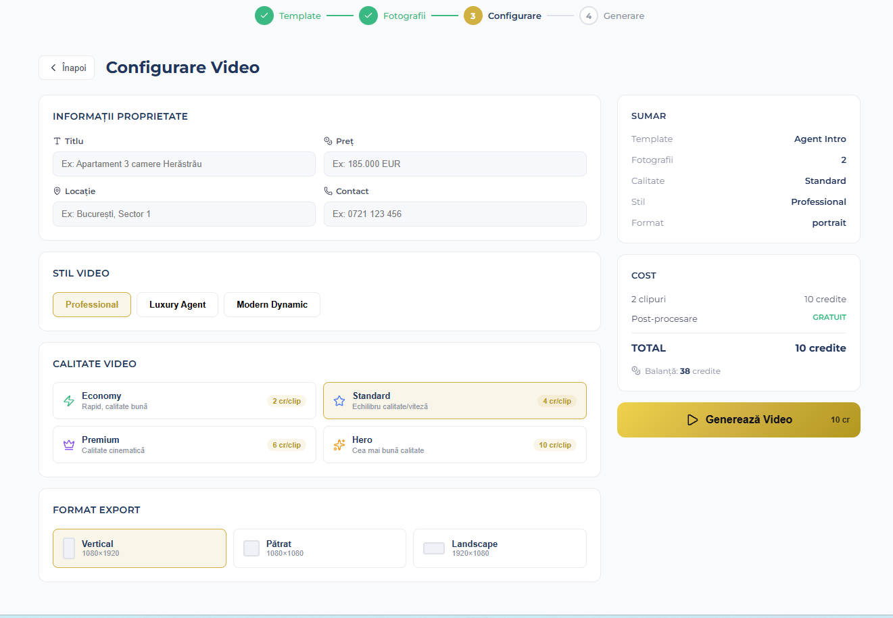
Task: Select the Professional video style
Action: pyautogui.click(x=92, y=305)
